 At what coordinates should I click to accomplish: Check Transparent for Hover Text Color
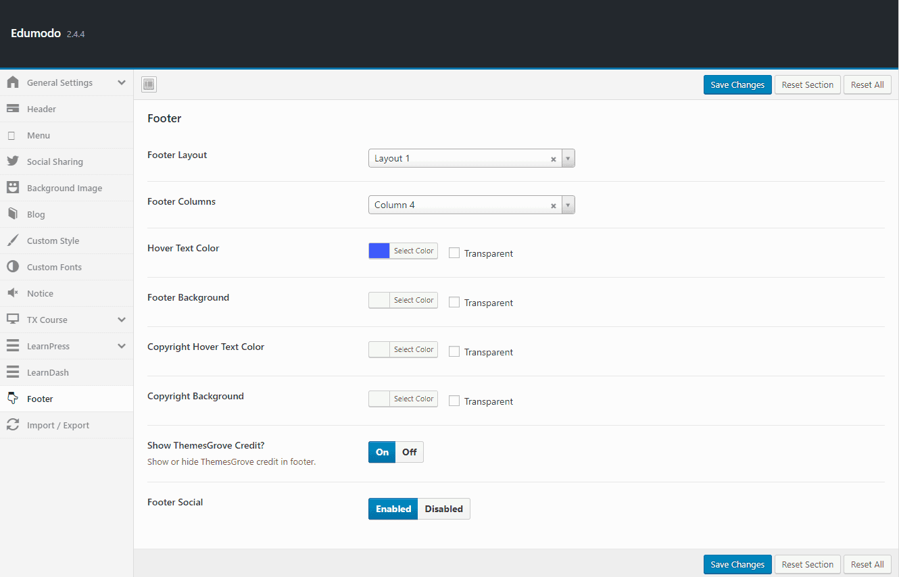[454, 253]
